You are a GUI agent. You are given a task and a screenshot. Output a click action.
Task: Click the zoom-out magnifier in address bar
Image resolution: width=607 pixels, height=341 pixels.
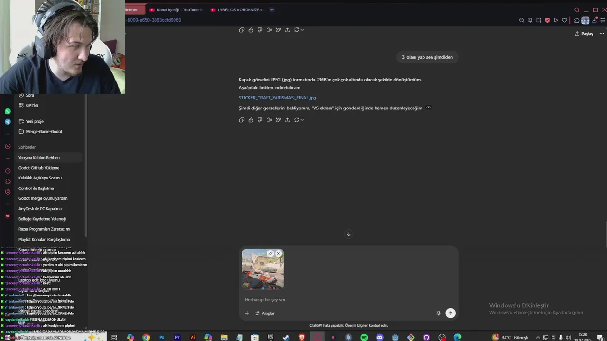(x=522, y=20)
